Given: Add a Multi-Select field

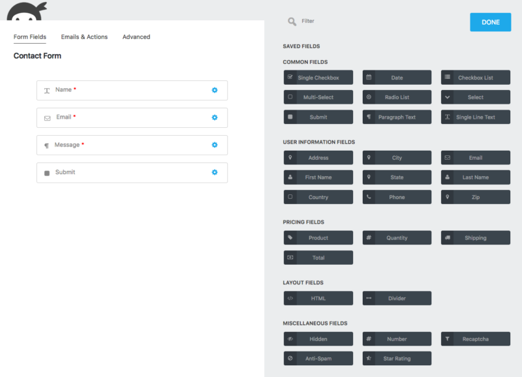Looking at the screenshot, I should coord(318,97).
